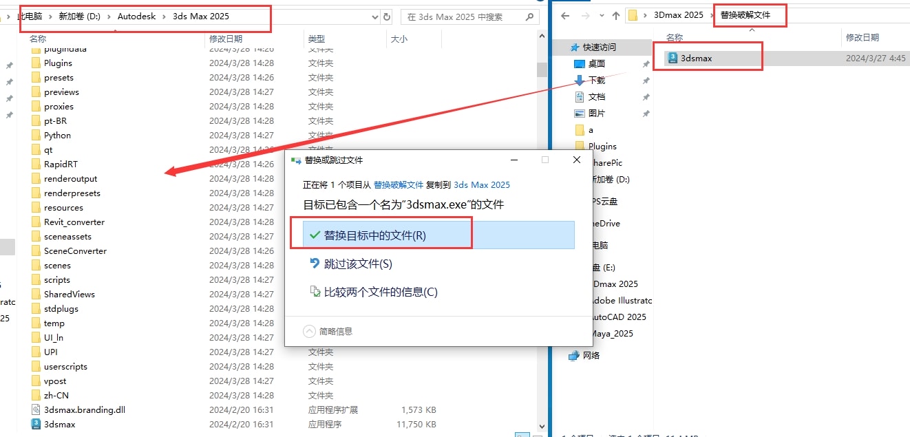Click pin icon beside 桌面
This screenshot has height=437, width=910.
646,64
